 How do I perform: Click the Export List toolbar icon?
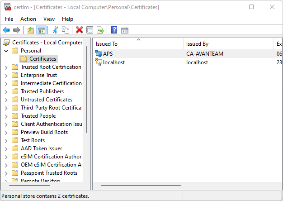(100, 30)
